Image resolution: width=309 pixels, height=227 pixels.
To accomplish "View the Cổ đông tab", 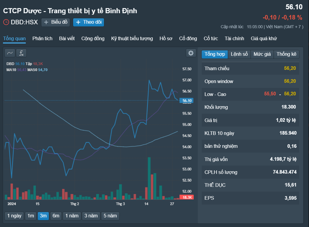I will coord(188,38).
